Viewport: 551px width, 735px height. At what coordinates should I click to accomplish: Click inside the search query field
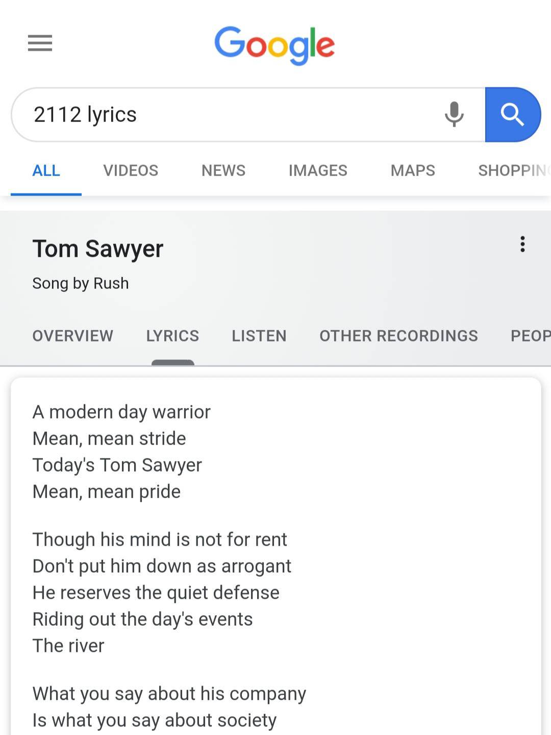204,114
